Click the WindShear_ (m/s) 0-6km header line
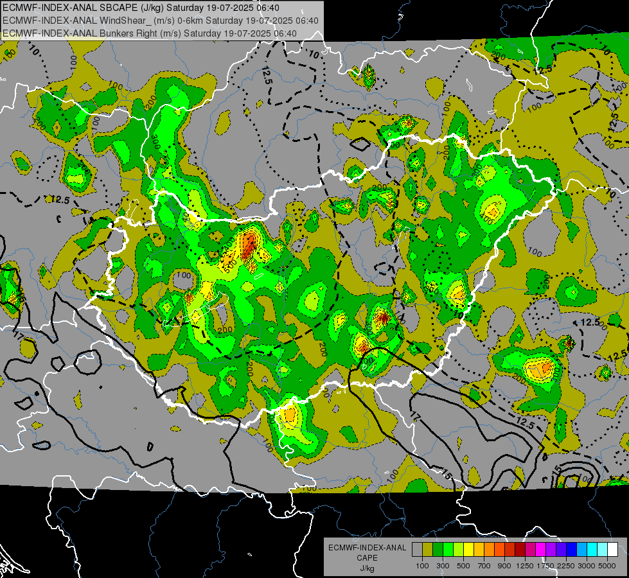 coord(160,21)
